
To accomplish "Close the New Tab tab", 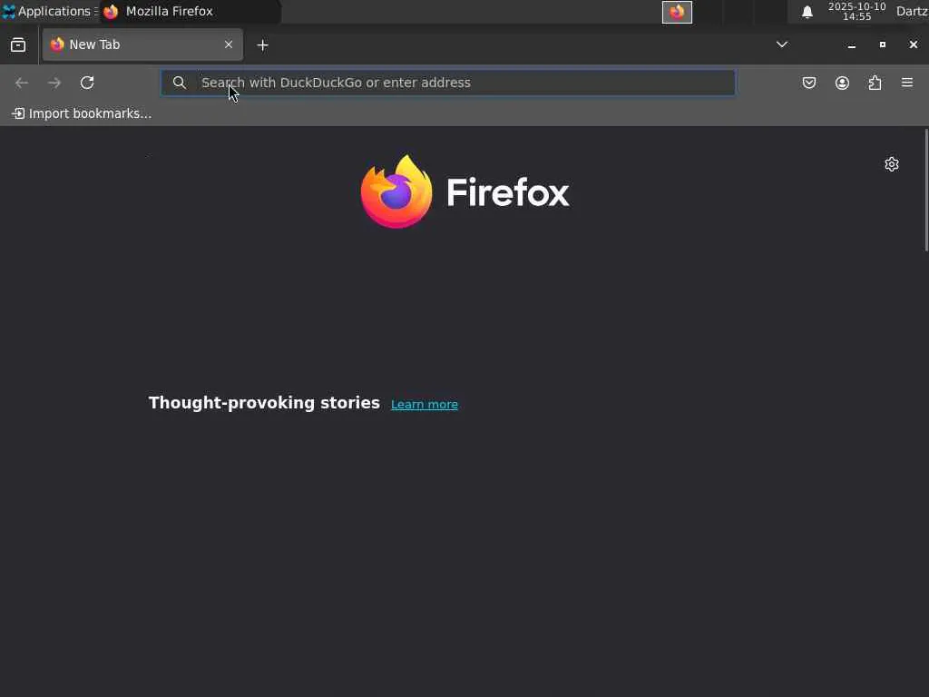I will [228, 44].
